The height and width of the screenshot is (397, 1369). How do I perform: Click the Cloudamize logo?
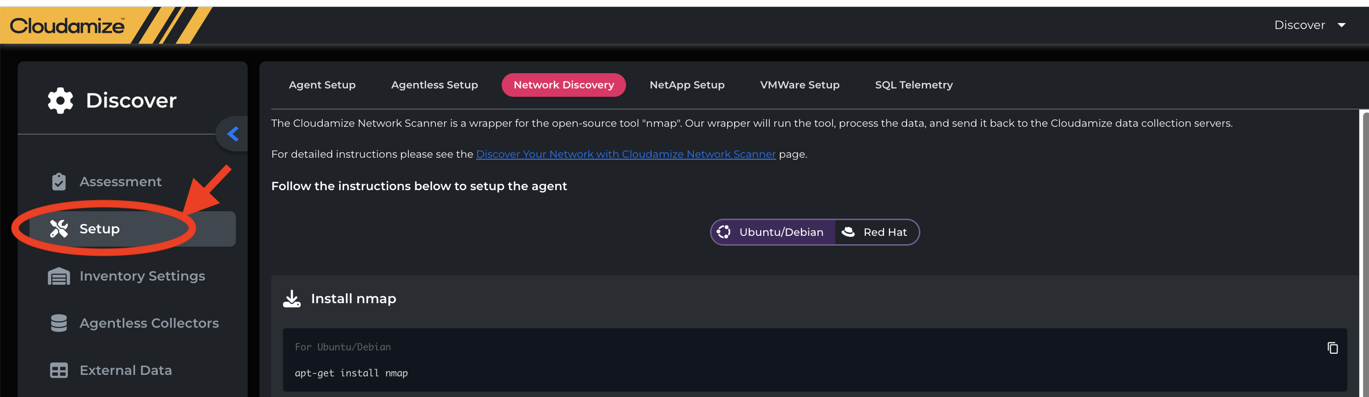pos(67,26)
